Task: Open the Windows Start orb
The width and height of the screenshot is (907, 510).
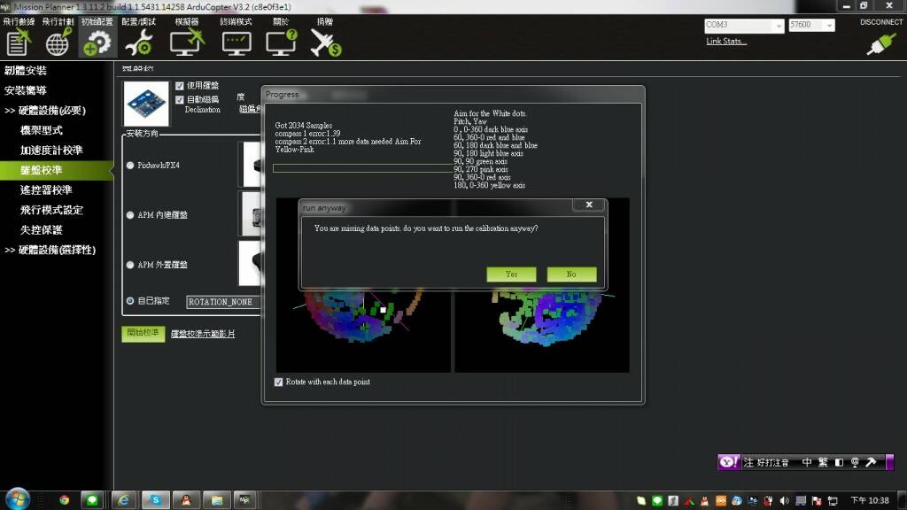Action: click(x=18, y=499)
